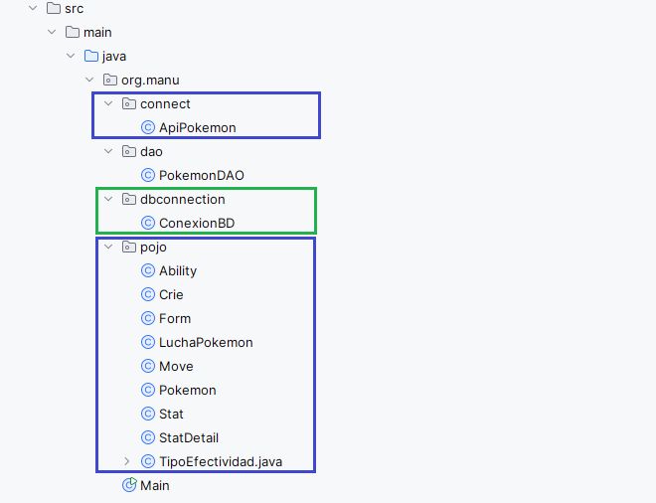This screenshot has height=503, width=656.
Task: Select the pojo package label
Action: coord(153,248)
